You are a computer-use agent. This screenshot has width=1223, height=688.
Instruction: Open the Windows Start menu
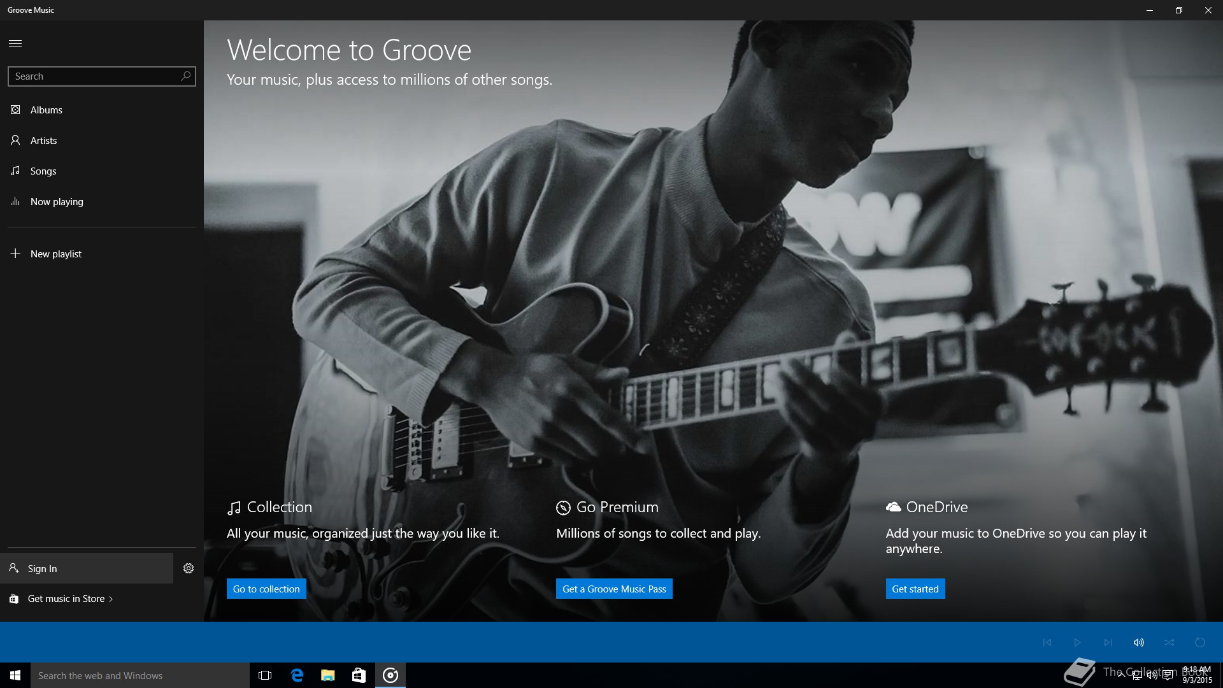pyautogui.click(x=15, y=675)
